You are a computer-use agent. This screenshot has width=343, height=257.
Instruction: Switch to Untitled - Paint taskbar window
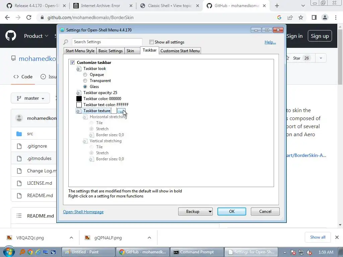coord(88,252)
